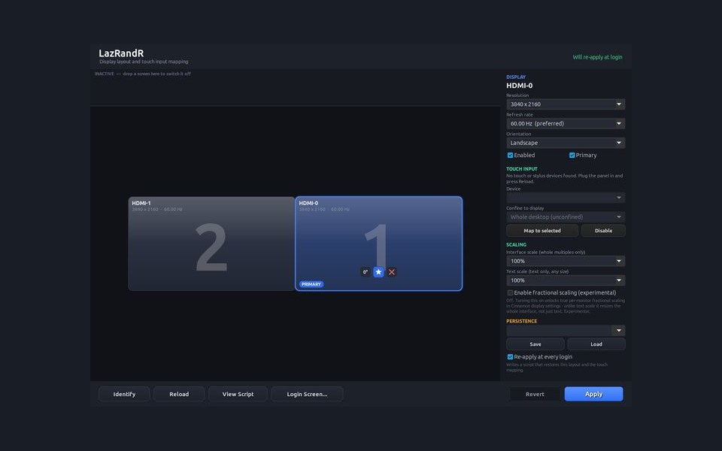
Task: Enable fractional scaling (experimental) checkbox
Action: (510, 292)
